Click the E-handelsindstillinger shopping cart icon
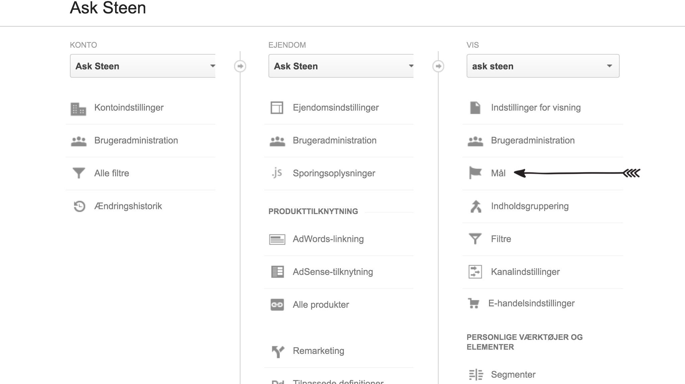 (474, 303)
